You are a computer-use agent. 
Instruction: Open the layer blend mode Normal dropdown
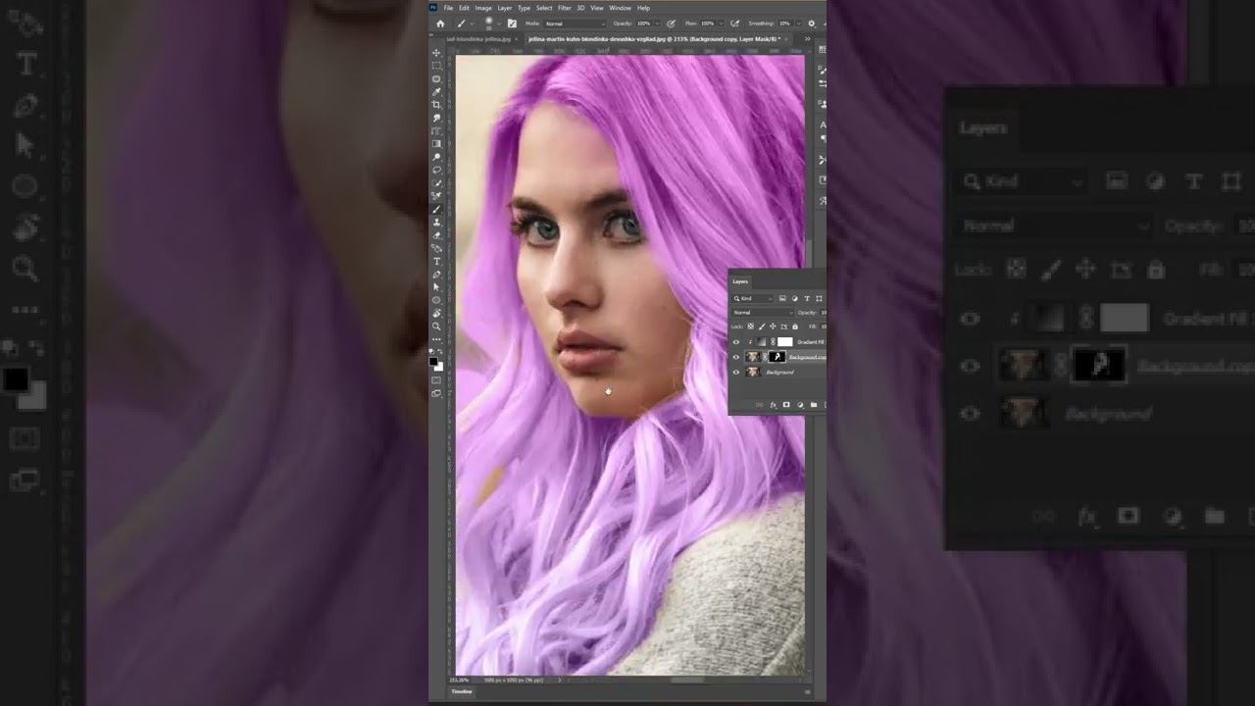(762, 313)
